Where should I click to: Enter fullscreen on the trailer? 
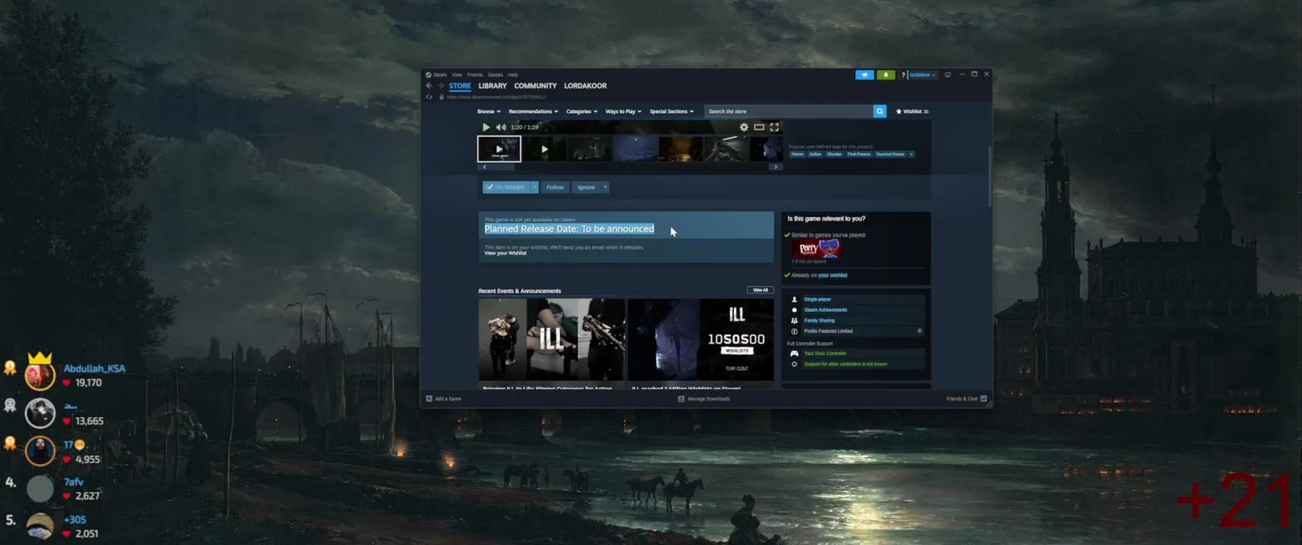point(774,127)
